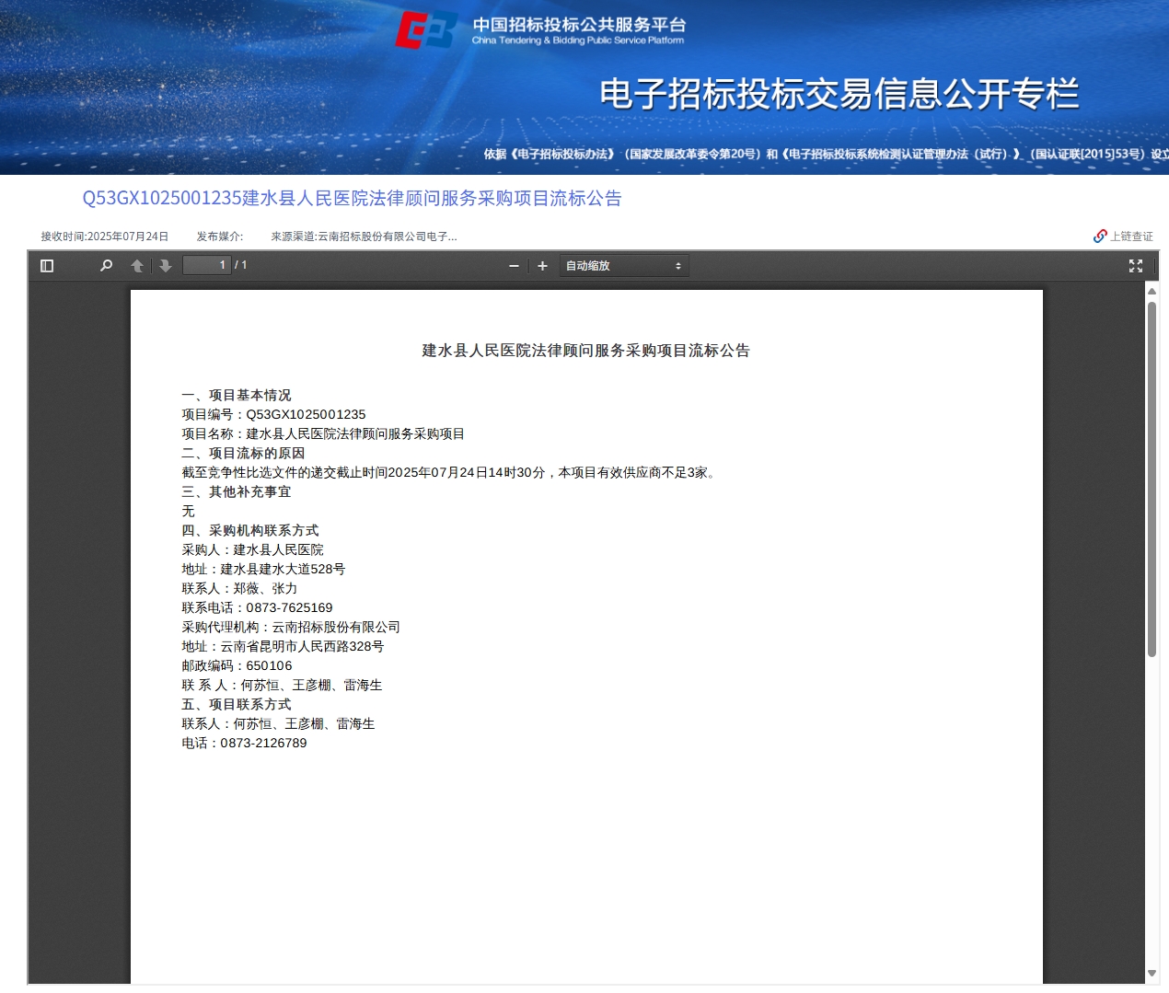
Task: Switch to presentation mode (fullscreen icon)
Action: 1136,266
